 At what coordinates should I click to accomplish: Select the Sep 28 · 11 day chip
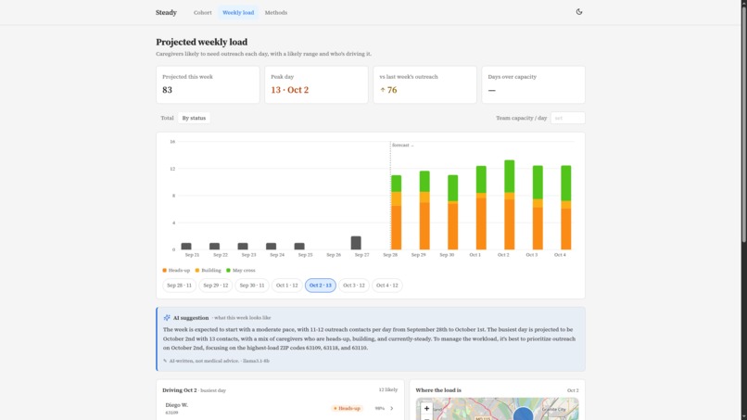pyautogui.click(x=179, y=285)
